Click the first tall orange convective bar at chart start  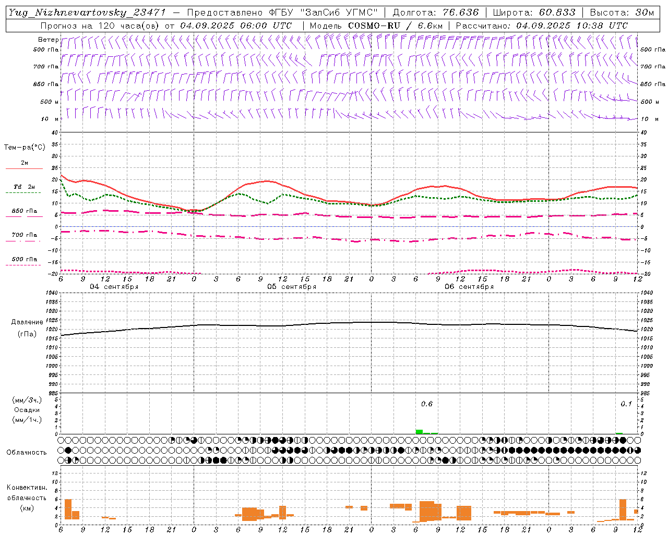68,509
